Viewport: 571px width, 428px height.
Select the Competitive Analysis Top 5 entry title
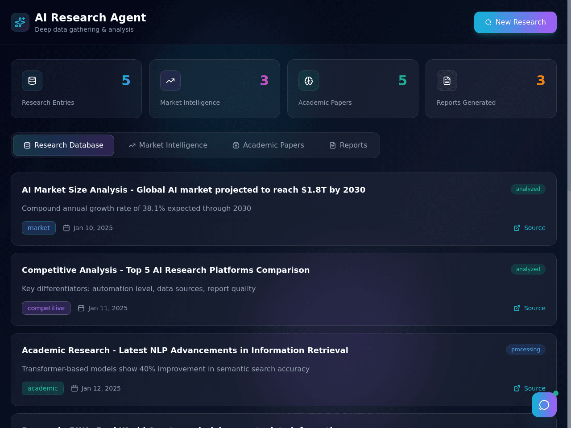click(166, 270)
